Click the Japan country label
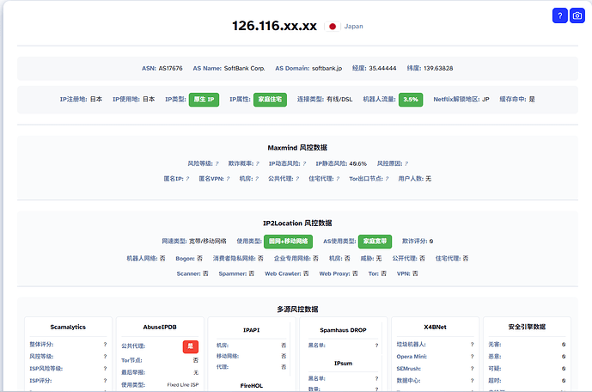The width and height of the screenshot is (592, 392). 353,27
